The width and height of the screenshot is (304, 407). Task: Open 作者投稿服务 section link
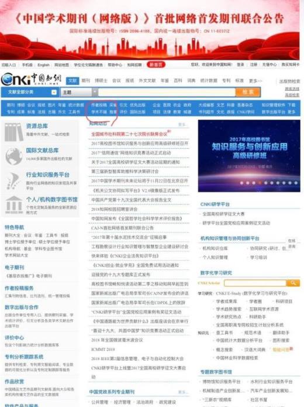click(19, 288)
